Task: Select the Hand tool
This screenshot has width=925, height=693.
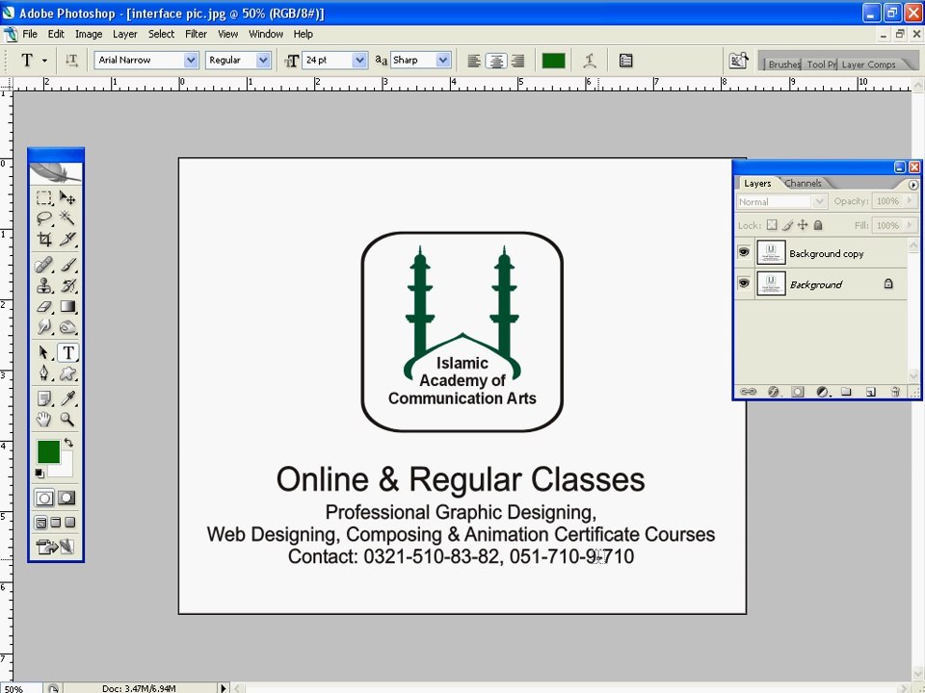Action: click(43, 420)
